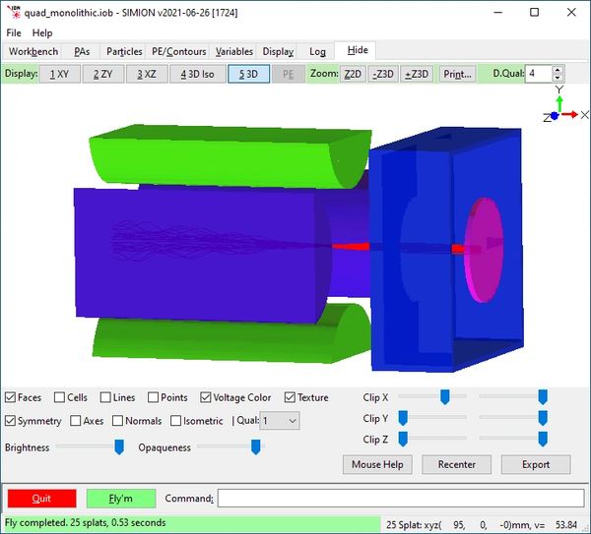This screenshot has width=591, height=534.
Task: Click the 'Fly completed' status message
Action: [x=85, y=523]
